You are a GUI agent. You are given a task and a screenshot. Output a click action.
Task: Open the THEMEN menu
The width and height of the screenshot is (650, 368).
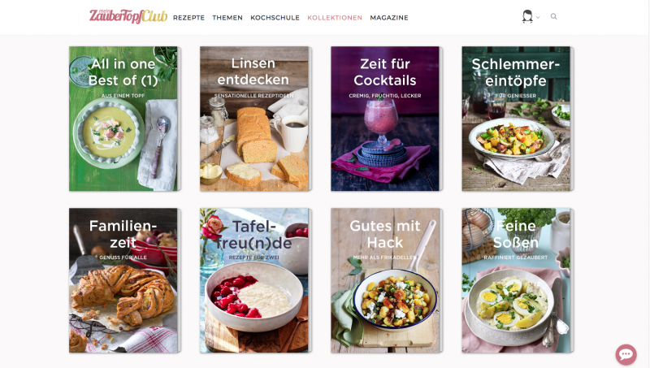coord(227,18)
